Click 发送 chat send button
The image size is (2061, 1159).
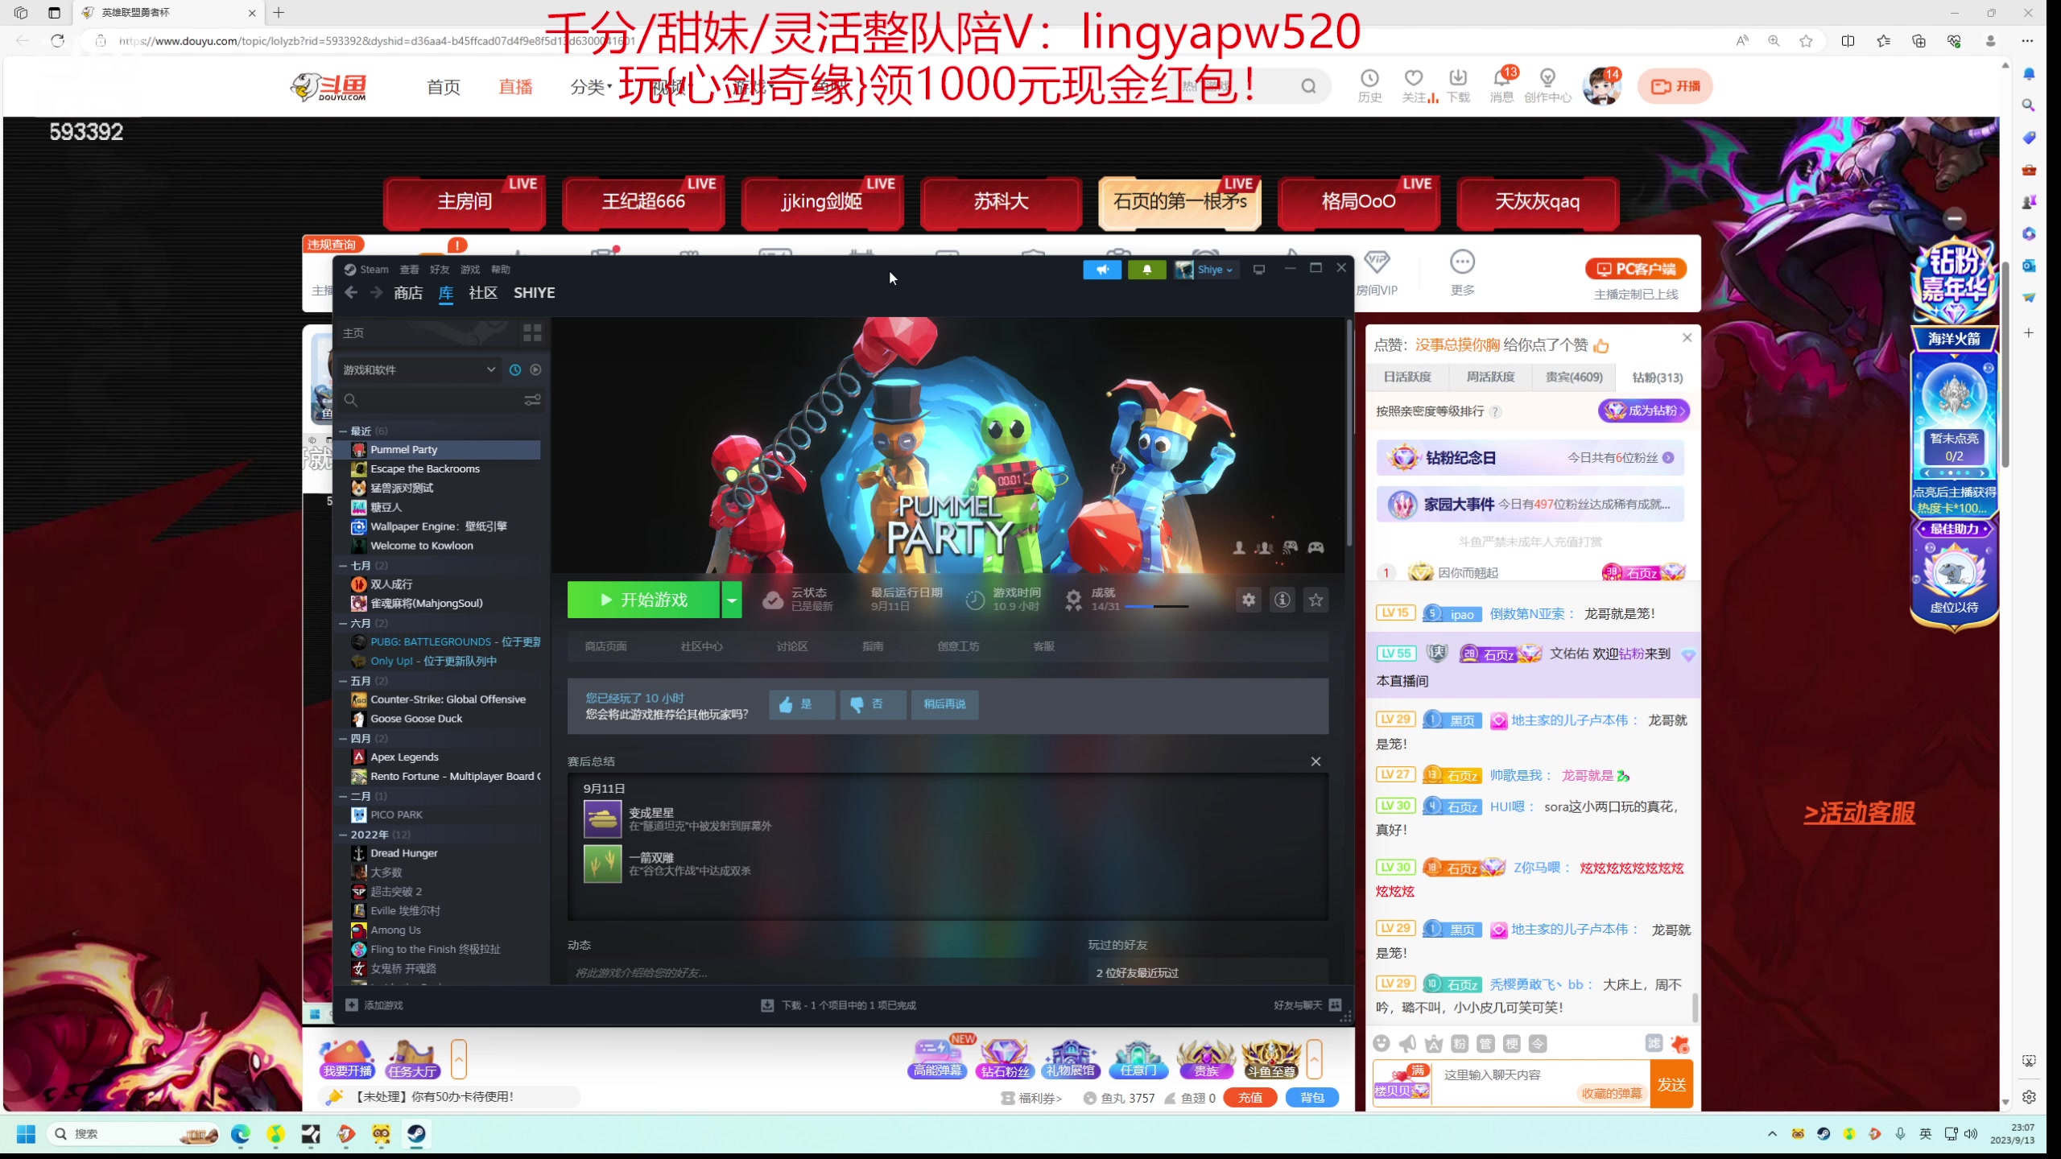pos(1671,1084)
